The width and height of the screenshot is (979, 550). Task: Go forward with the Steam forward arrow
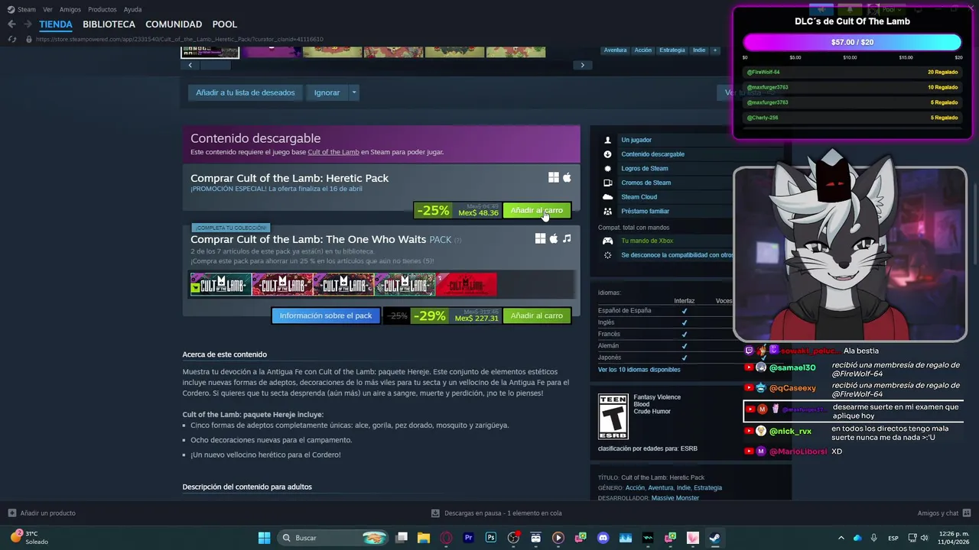[28, 24]
